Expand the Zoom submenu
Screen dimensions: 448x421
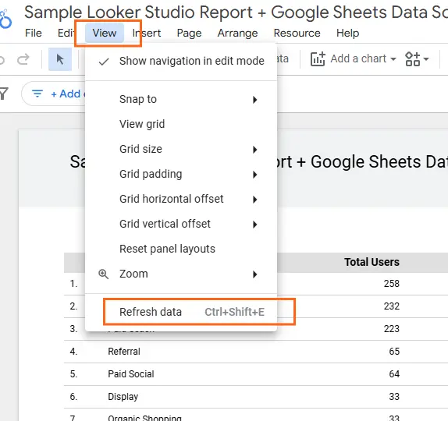coord(181,274)
